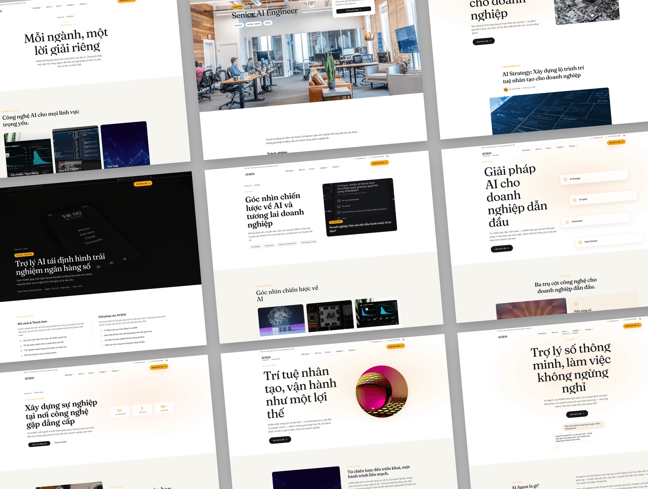Click the Automation card icon
Screen dimensions: 648x489
(x=567, y=222)
